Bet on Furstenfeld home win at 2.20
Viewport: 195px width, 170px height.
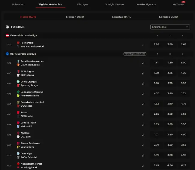(156, 44)
